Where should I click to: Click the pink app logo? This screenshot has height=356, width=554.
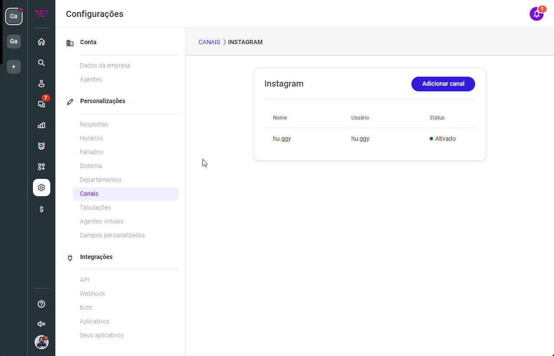(41, 14)
